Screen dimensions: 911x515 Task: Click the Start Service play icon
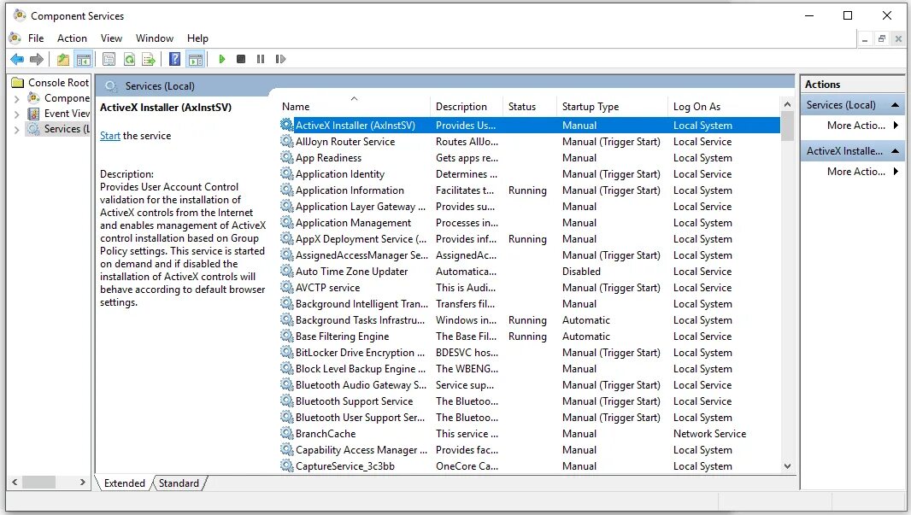pyautogui.click(x=222, y=59)
